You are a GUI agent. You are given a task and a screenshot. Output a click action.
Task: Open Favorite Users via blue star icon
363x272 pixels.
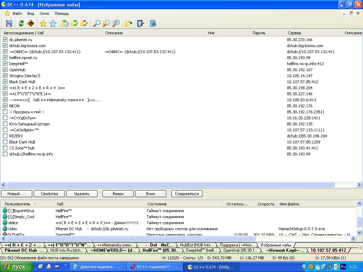click(53, 23)
